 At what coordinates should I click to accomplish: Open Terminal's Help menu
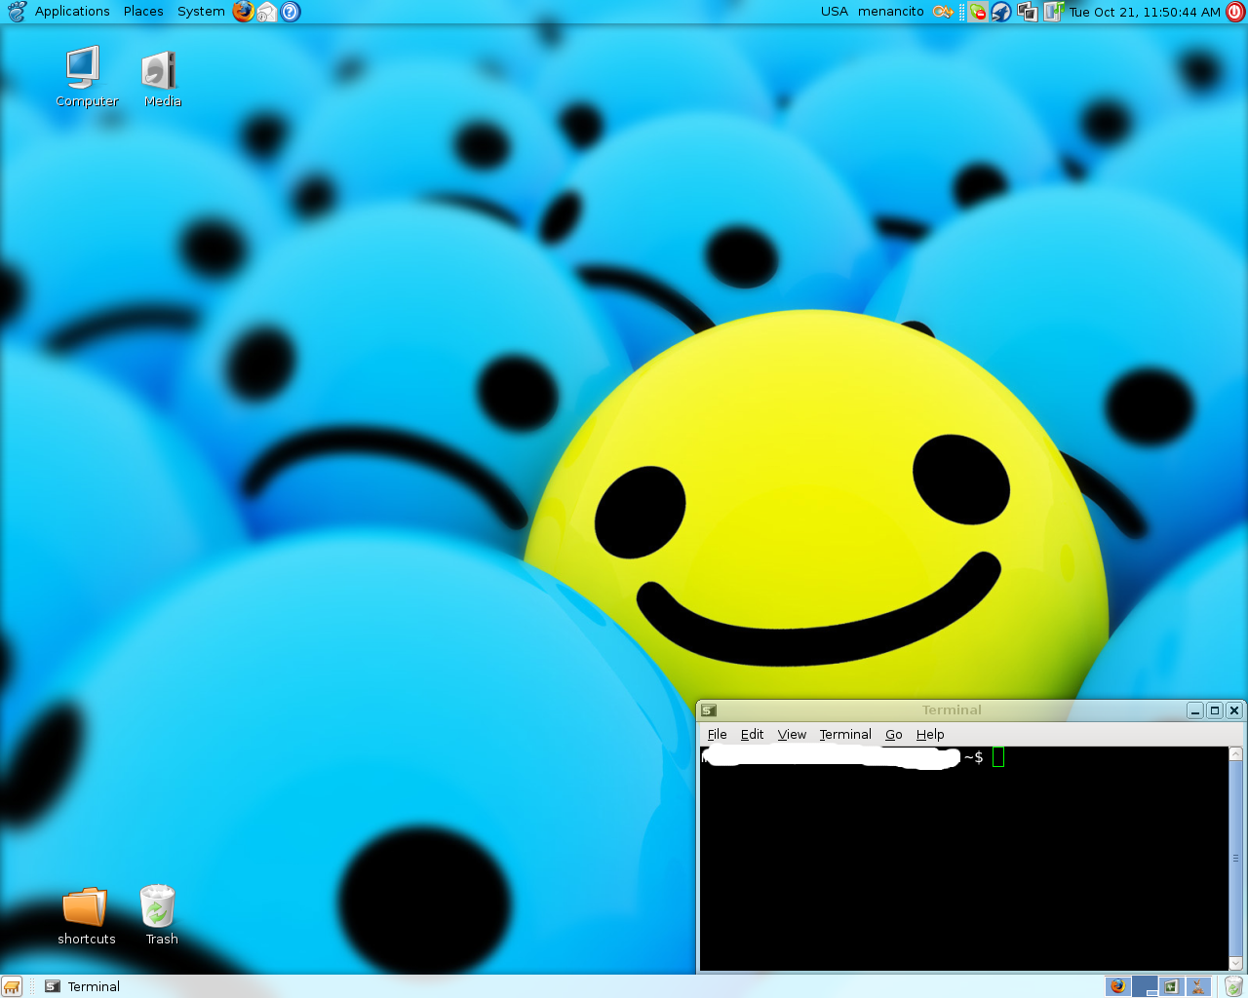pos(930,735)
